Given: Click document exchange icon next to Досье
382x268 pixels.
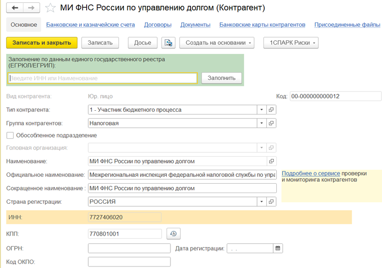Looking at the screenshot, I should [168, 43].
